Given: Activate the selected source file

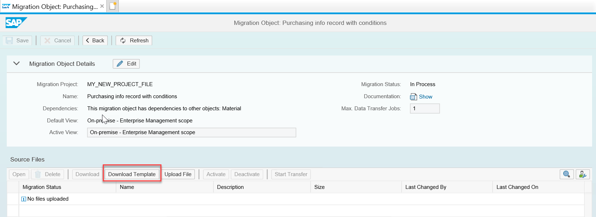Looking at the screenshot, I should point(216,174).
